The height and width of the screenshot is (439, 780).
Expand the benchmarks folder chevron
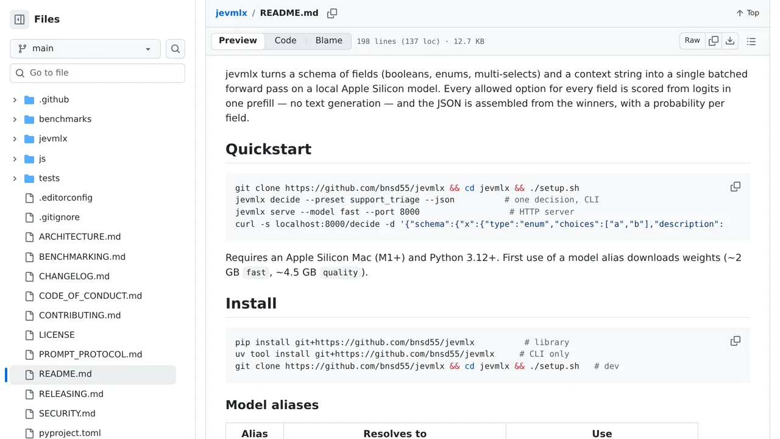click(15, 119)
